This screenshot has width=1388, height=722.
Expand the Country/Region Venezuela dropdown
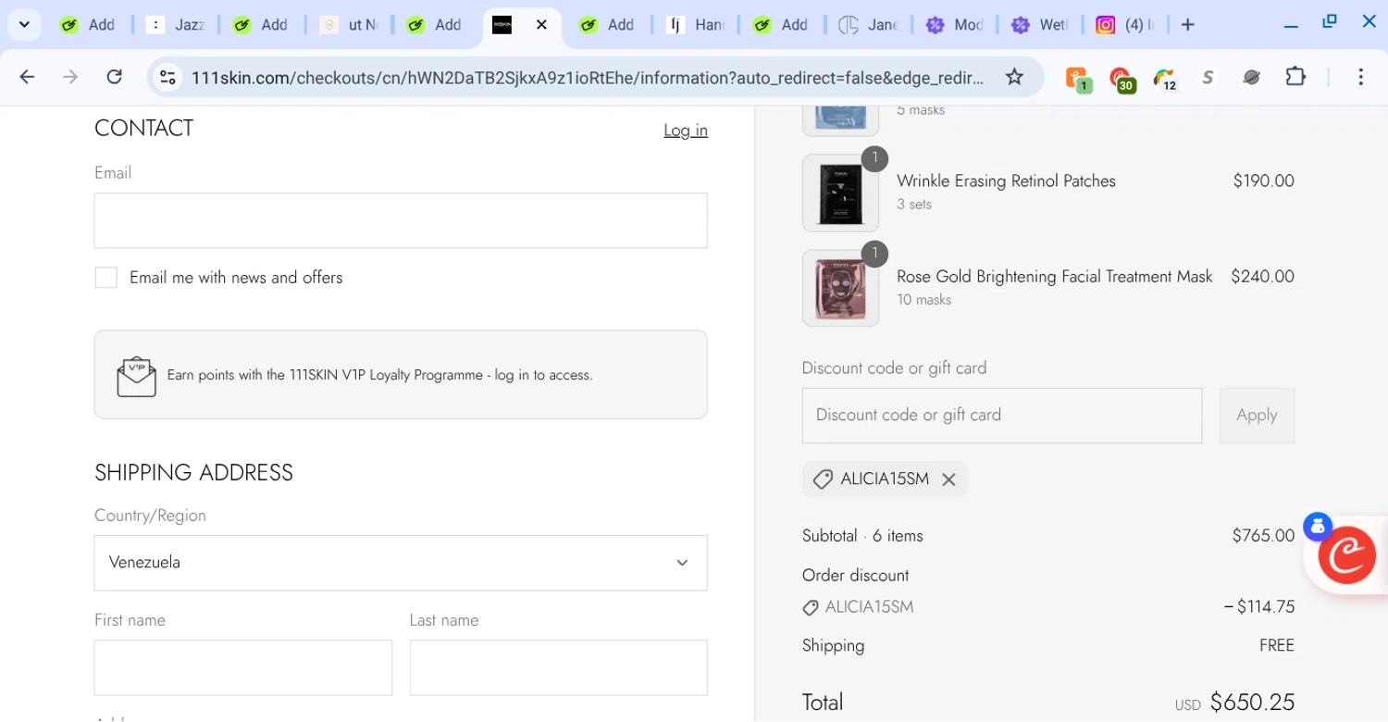(x=401, y=563)
